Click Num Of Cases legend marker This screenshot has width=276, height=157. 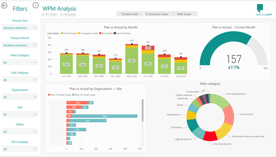(115, 33)
